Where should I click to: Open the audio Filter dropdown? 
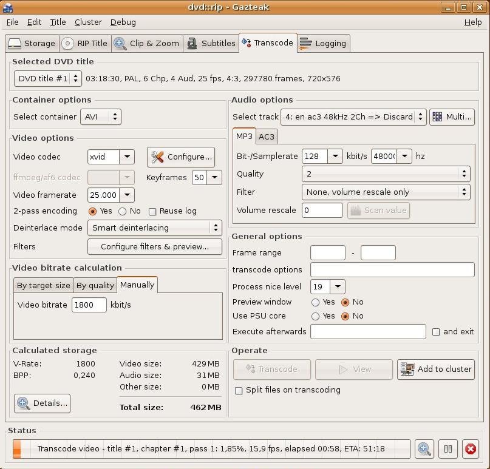tap(386, 192)
